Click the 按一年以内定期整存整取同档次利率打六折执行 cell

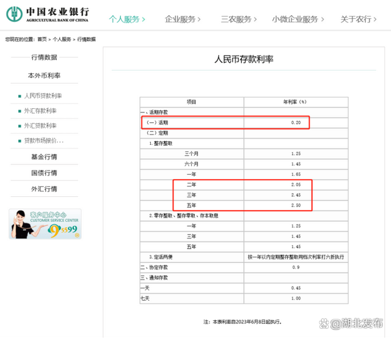click(296, 257)
